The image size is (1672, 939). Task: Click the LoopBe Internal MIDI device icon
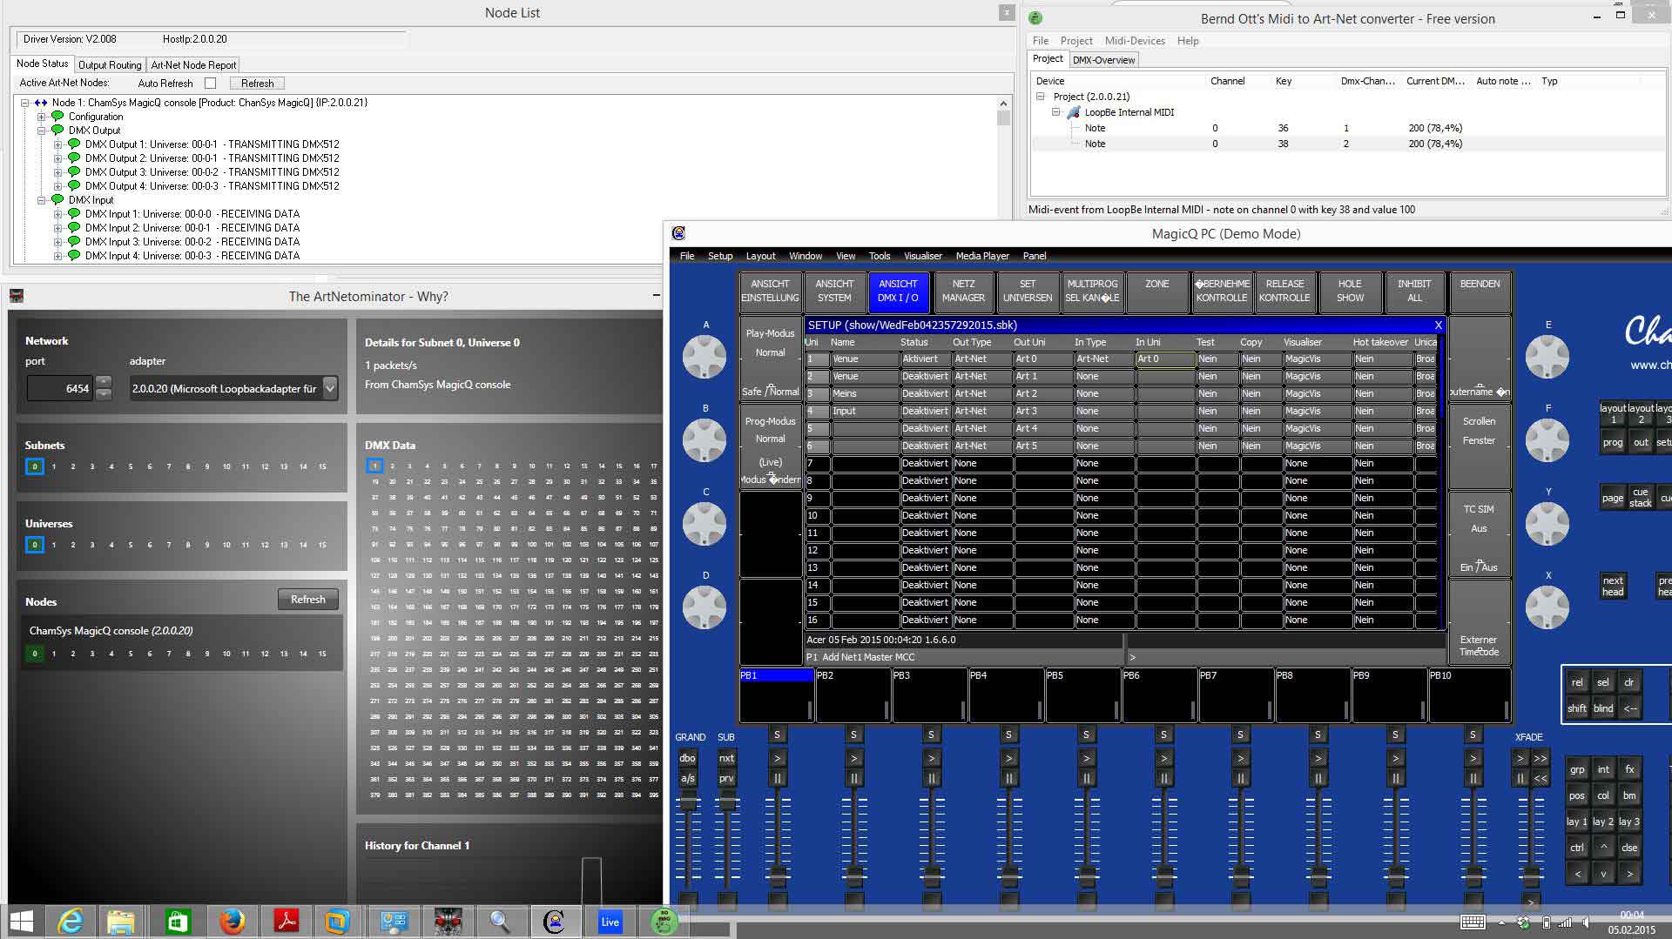(1074, 112)
